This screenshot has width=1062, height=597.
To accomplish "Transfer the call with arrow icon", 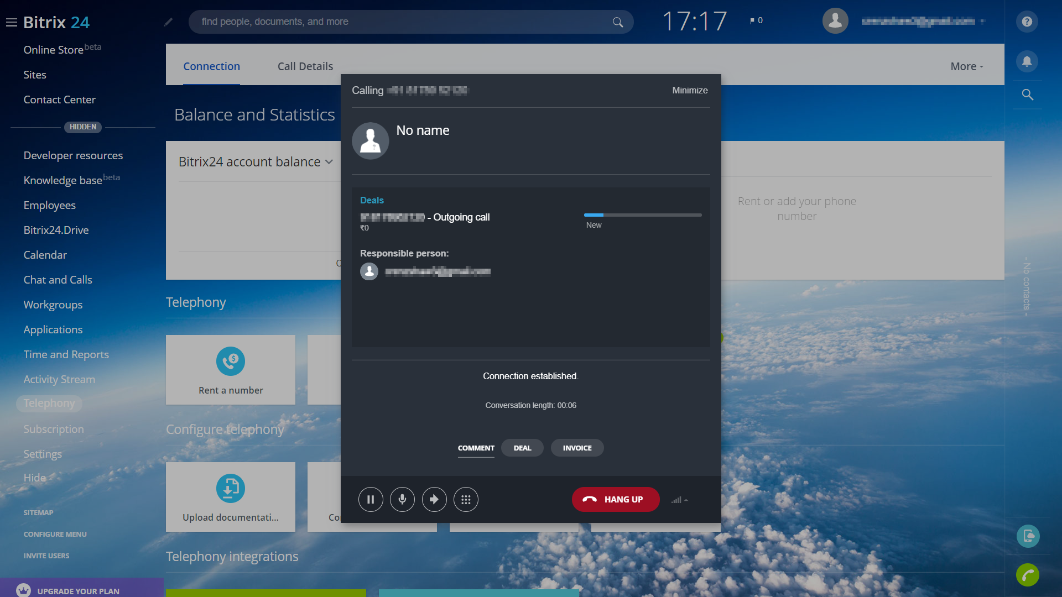I will click(x=434, y=500).
